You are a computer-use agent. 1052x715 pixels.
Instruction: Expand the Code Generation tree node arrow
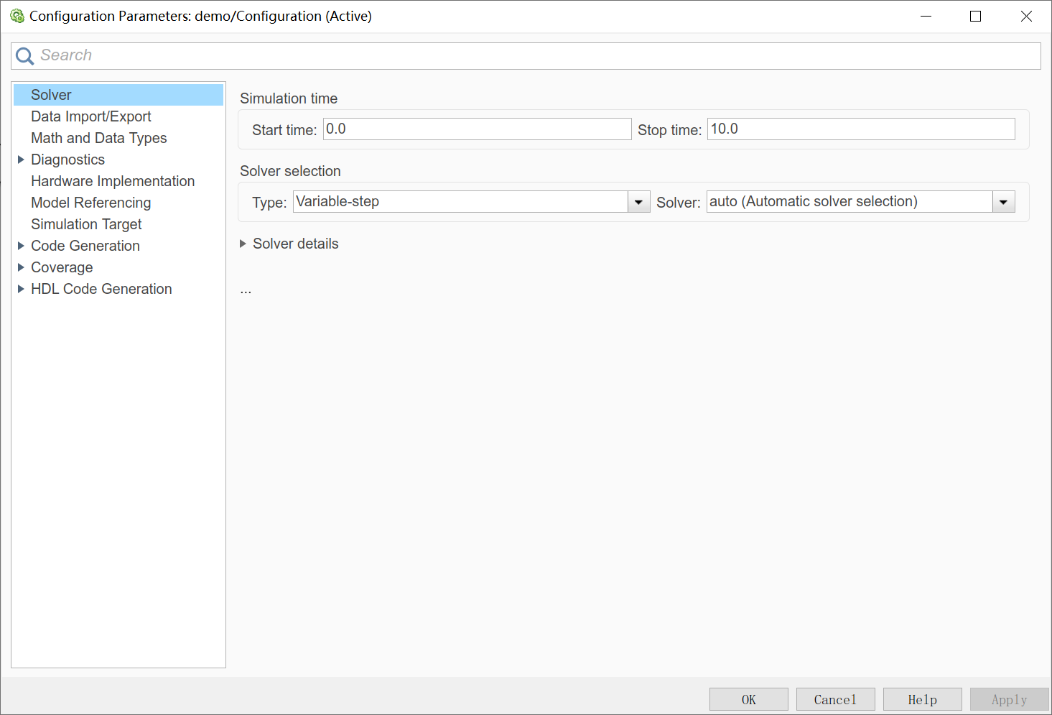coord(21,246)
